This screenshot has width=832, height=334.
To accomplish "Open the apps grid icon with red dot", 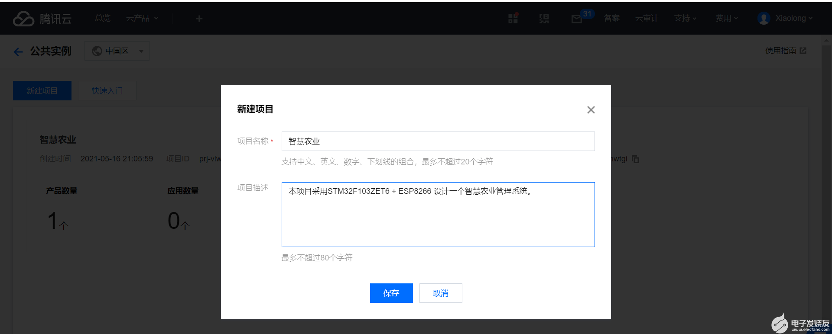I will tap(513, 18).
